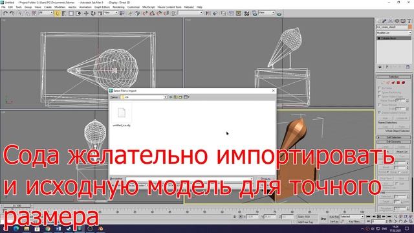This screenshot has width=414, height=233.
Task: Toggle the Ignore Visible Edges checkbox
Action: pos(380,96)
